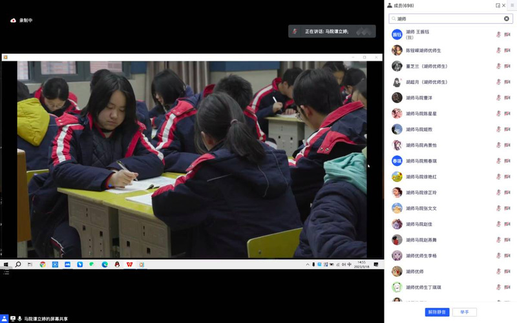Toggle muted microphone icon for 湖师 王振钰
The image size is (517, 323).
[498, 34]
